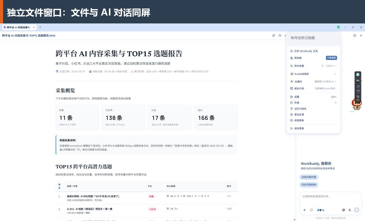Image resolution: width=365 pixels, height=221 pixels.
Task: Open the model selector icons in chat box
Action: pos(321,210)
